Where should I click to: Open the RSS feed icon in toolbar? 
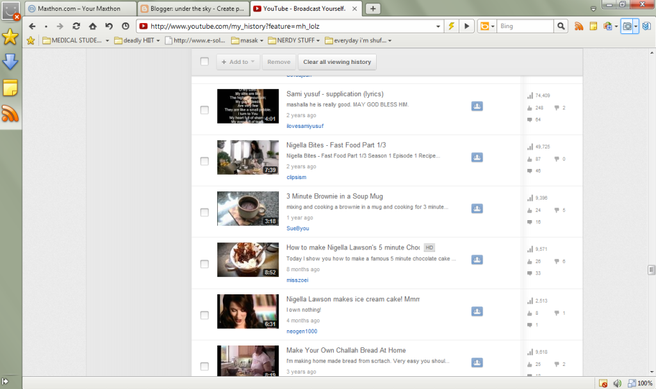pyautogui.click(x=578, y=26)
